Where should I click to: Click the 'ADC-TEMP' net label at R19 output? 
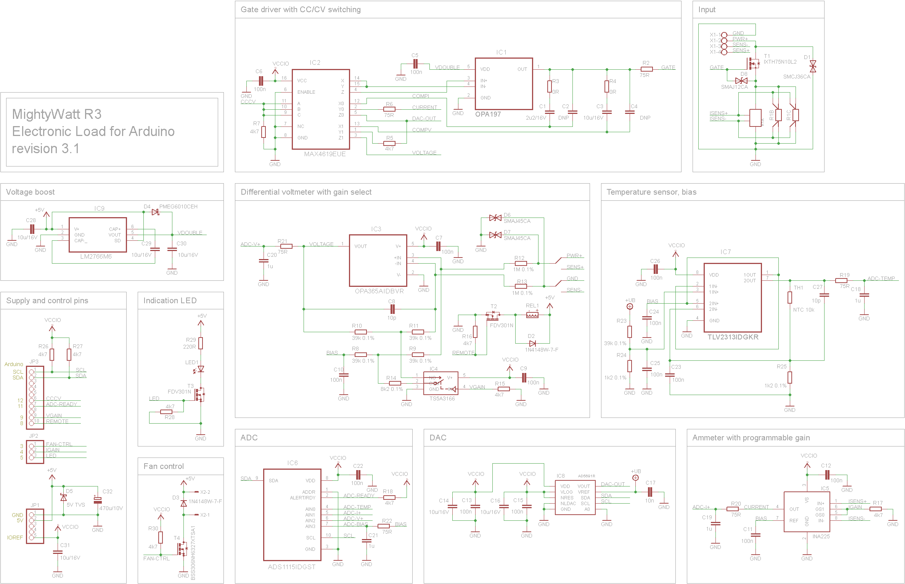(881, 278)
